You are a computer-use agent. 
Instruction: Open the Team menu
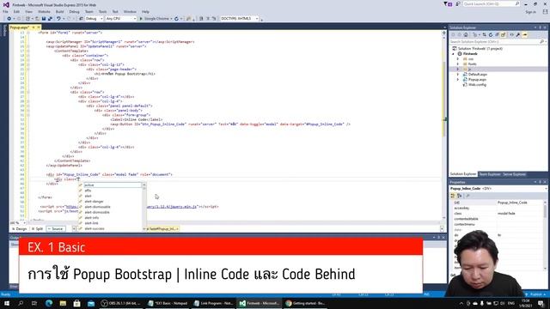[x=89, y=11]
